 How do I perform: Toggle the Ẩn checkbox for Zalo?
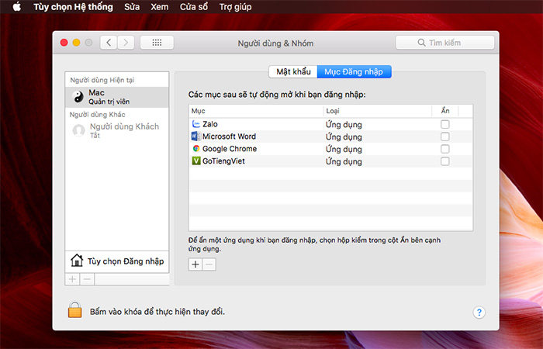click(445, 124)
